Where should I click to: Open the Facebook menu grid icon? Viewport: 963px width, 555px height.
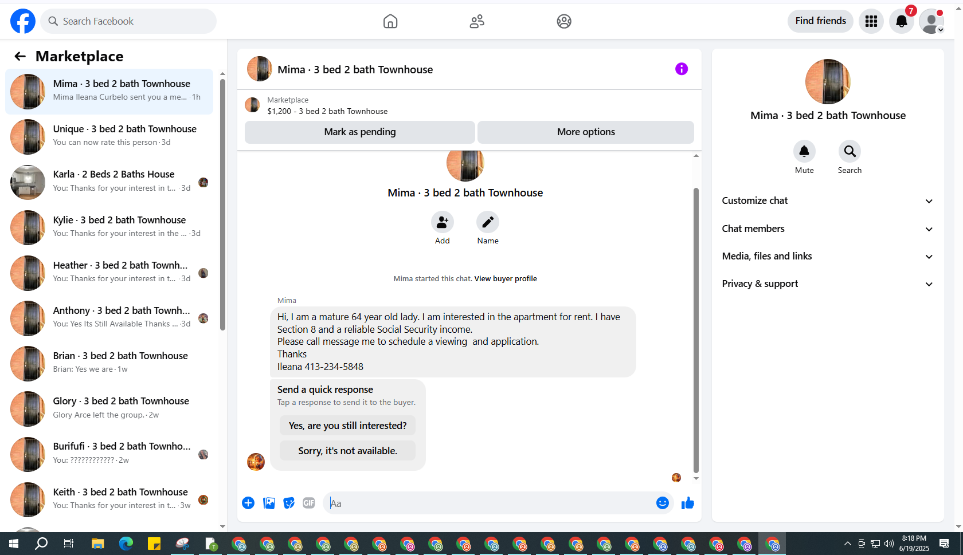[871, 21]
